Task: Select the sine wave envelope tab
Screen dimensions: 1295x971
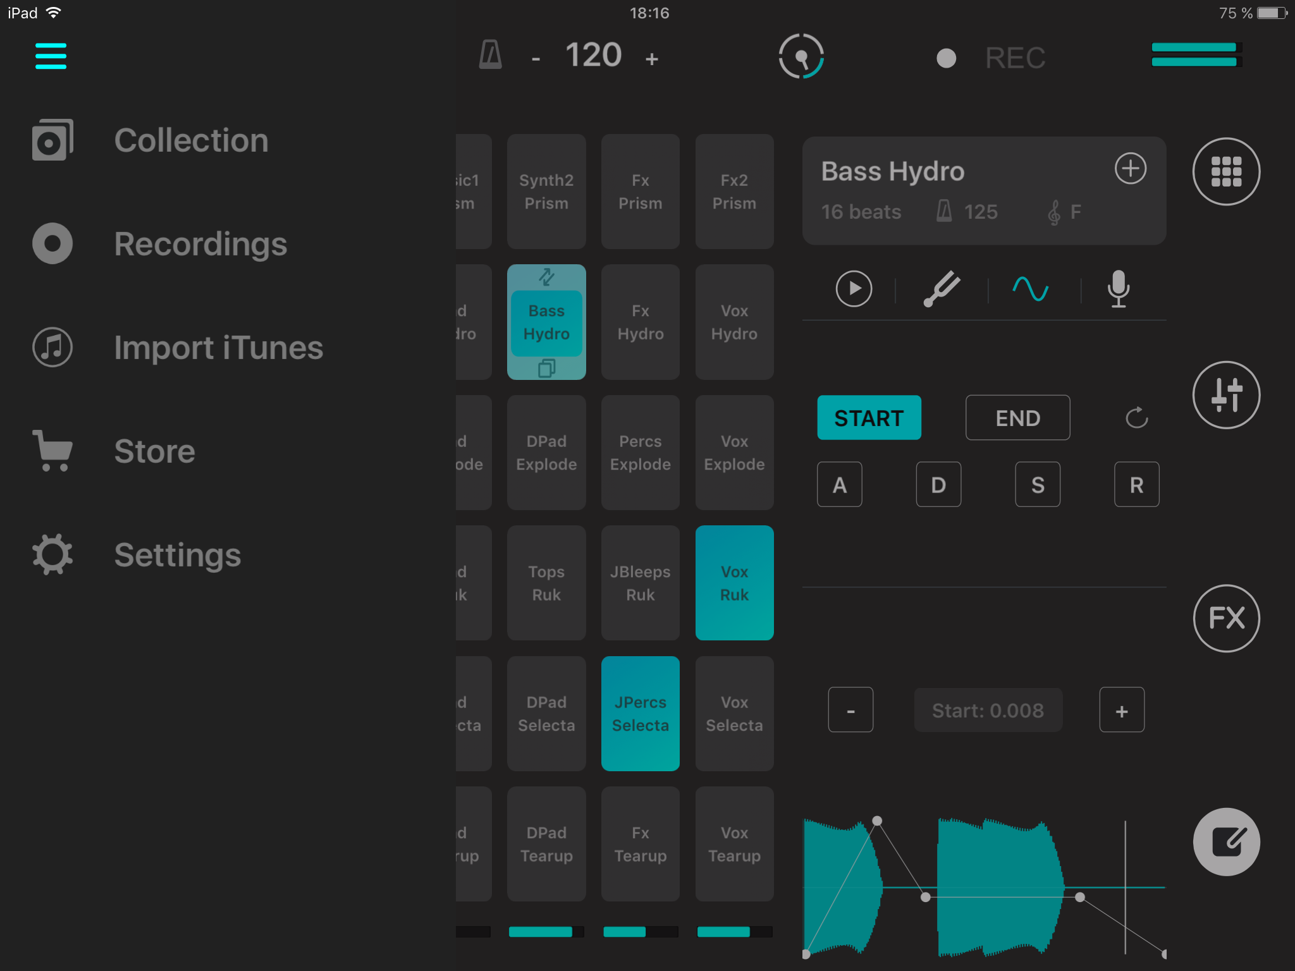Action: pos(1030,289)
